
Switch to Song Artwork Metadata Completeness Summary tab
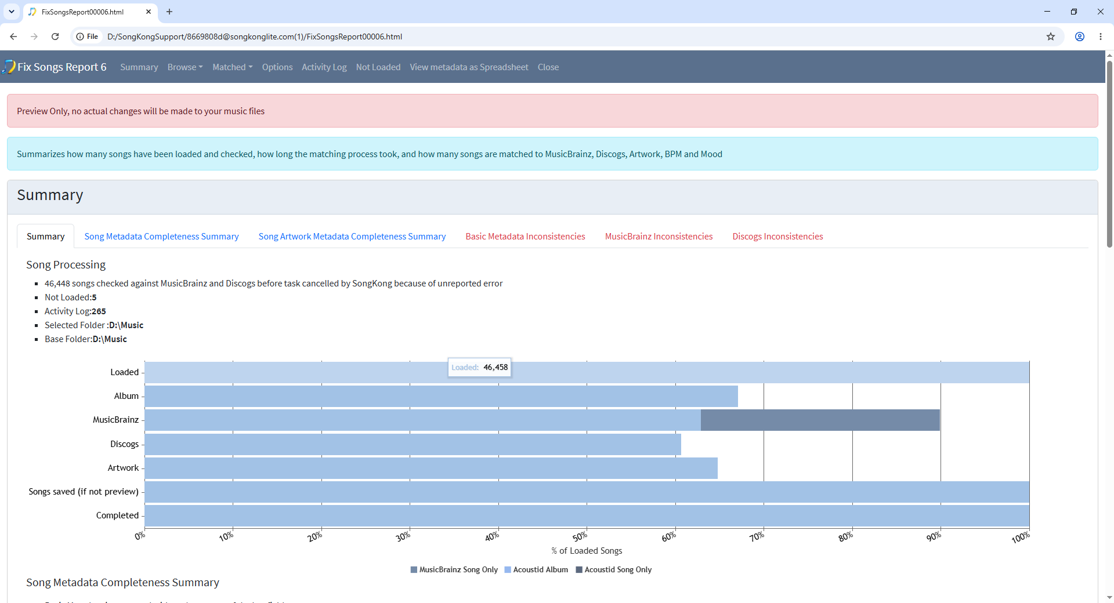coord(352,237)
